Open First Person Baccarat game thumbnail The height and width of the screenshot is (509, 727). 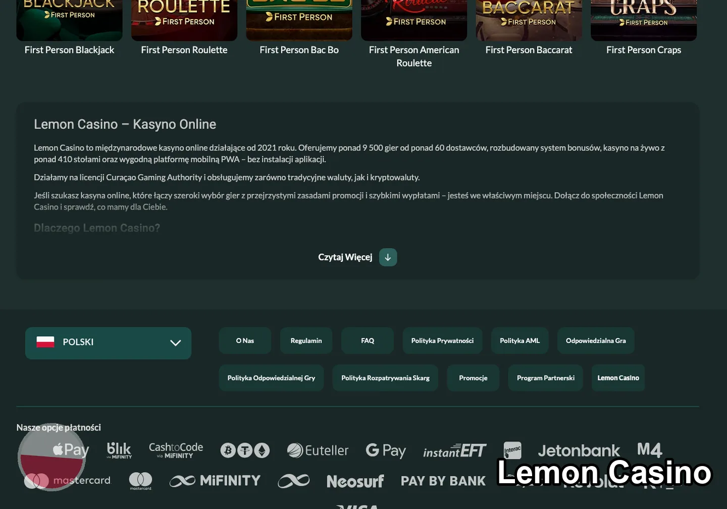pyautogui.click(x=529, y=20)
